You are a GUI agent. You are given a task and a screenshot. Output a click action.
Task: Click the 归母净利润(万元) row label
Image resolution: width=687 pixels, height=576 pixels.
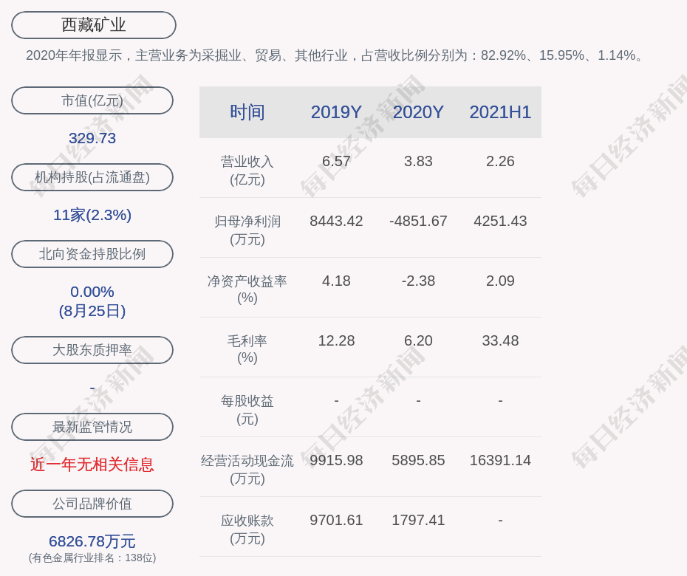pos(247,230)
